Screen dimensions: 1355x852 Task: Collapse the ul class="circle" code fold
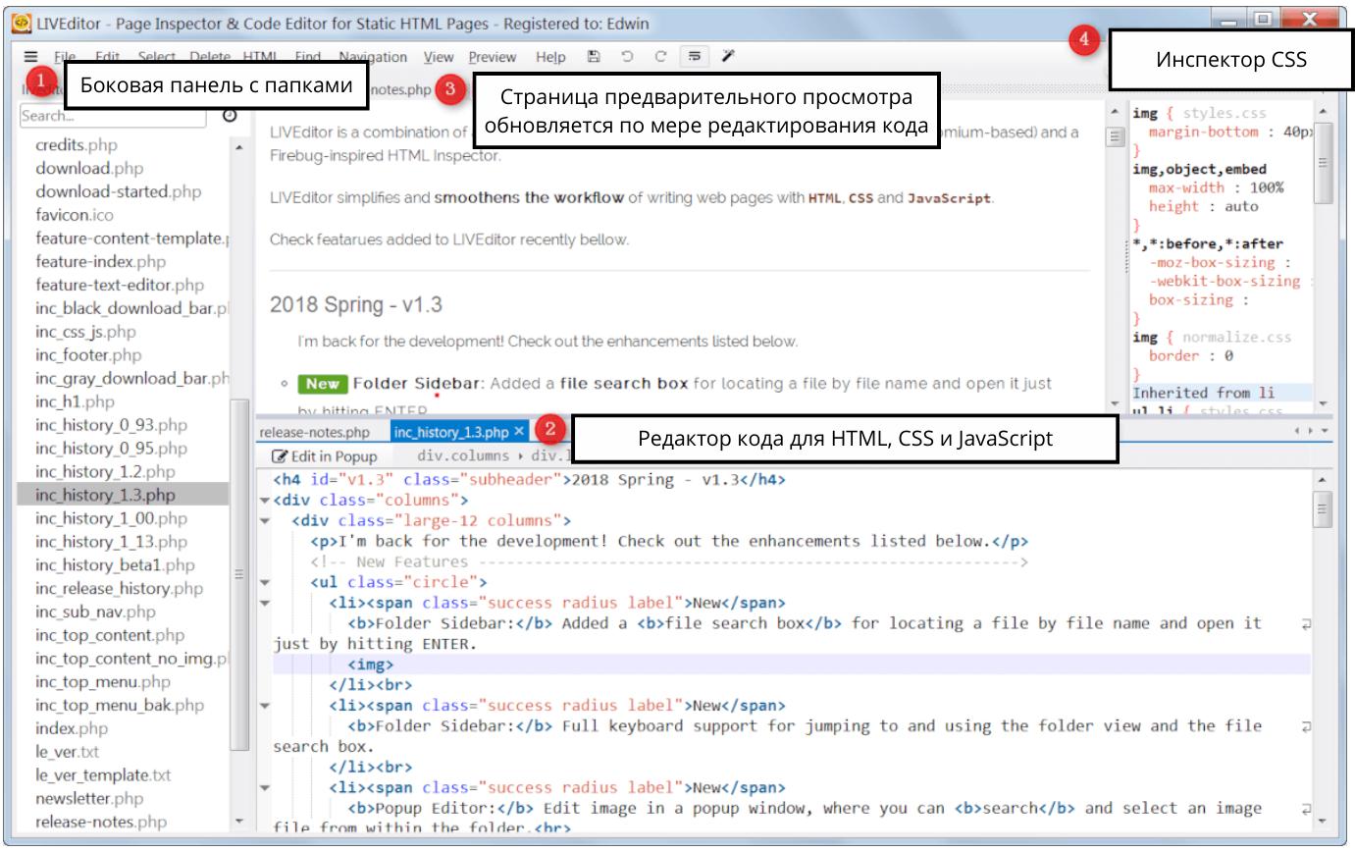[x=264, y=582]
